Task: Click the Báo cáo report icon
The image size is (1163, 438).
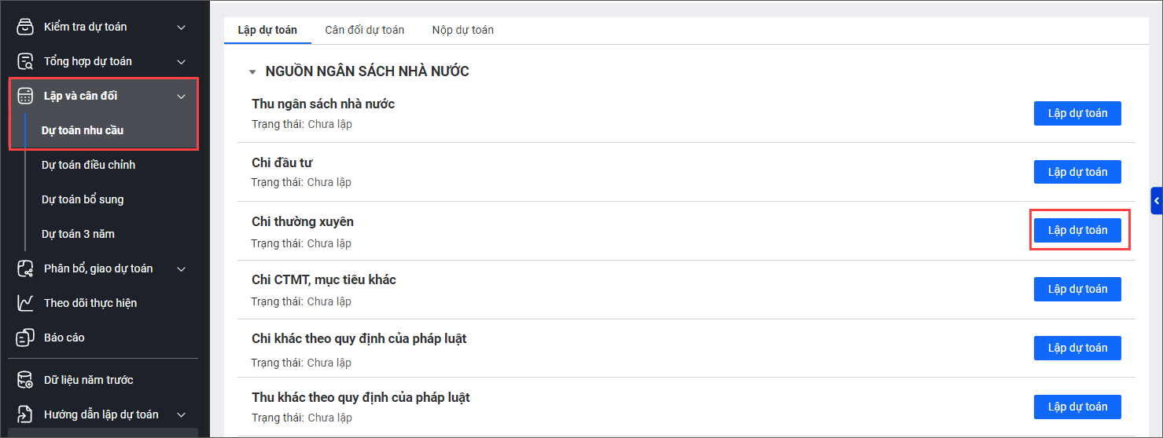Action: [x=26, y=338]
